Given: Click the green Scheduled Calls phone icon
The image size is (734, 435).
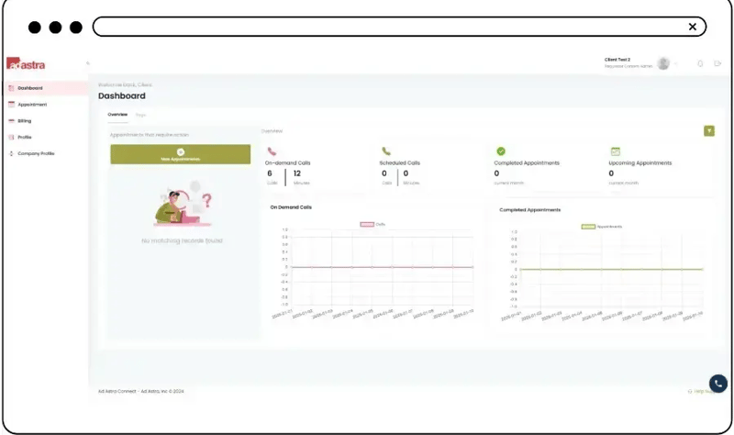Looking at the screenshot, I should pyautogui.click(x=385, y=151).
